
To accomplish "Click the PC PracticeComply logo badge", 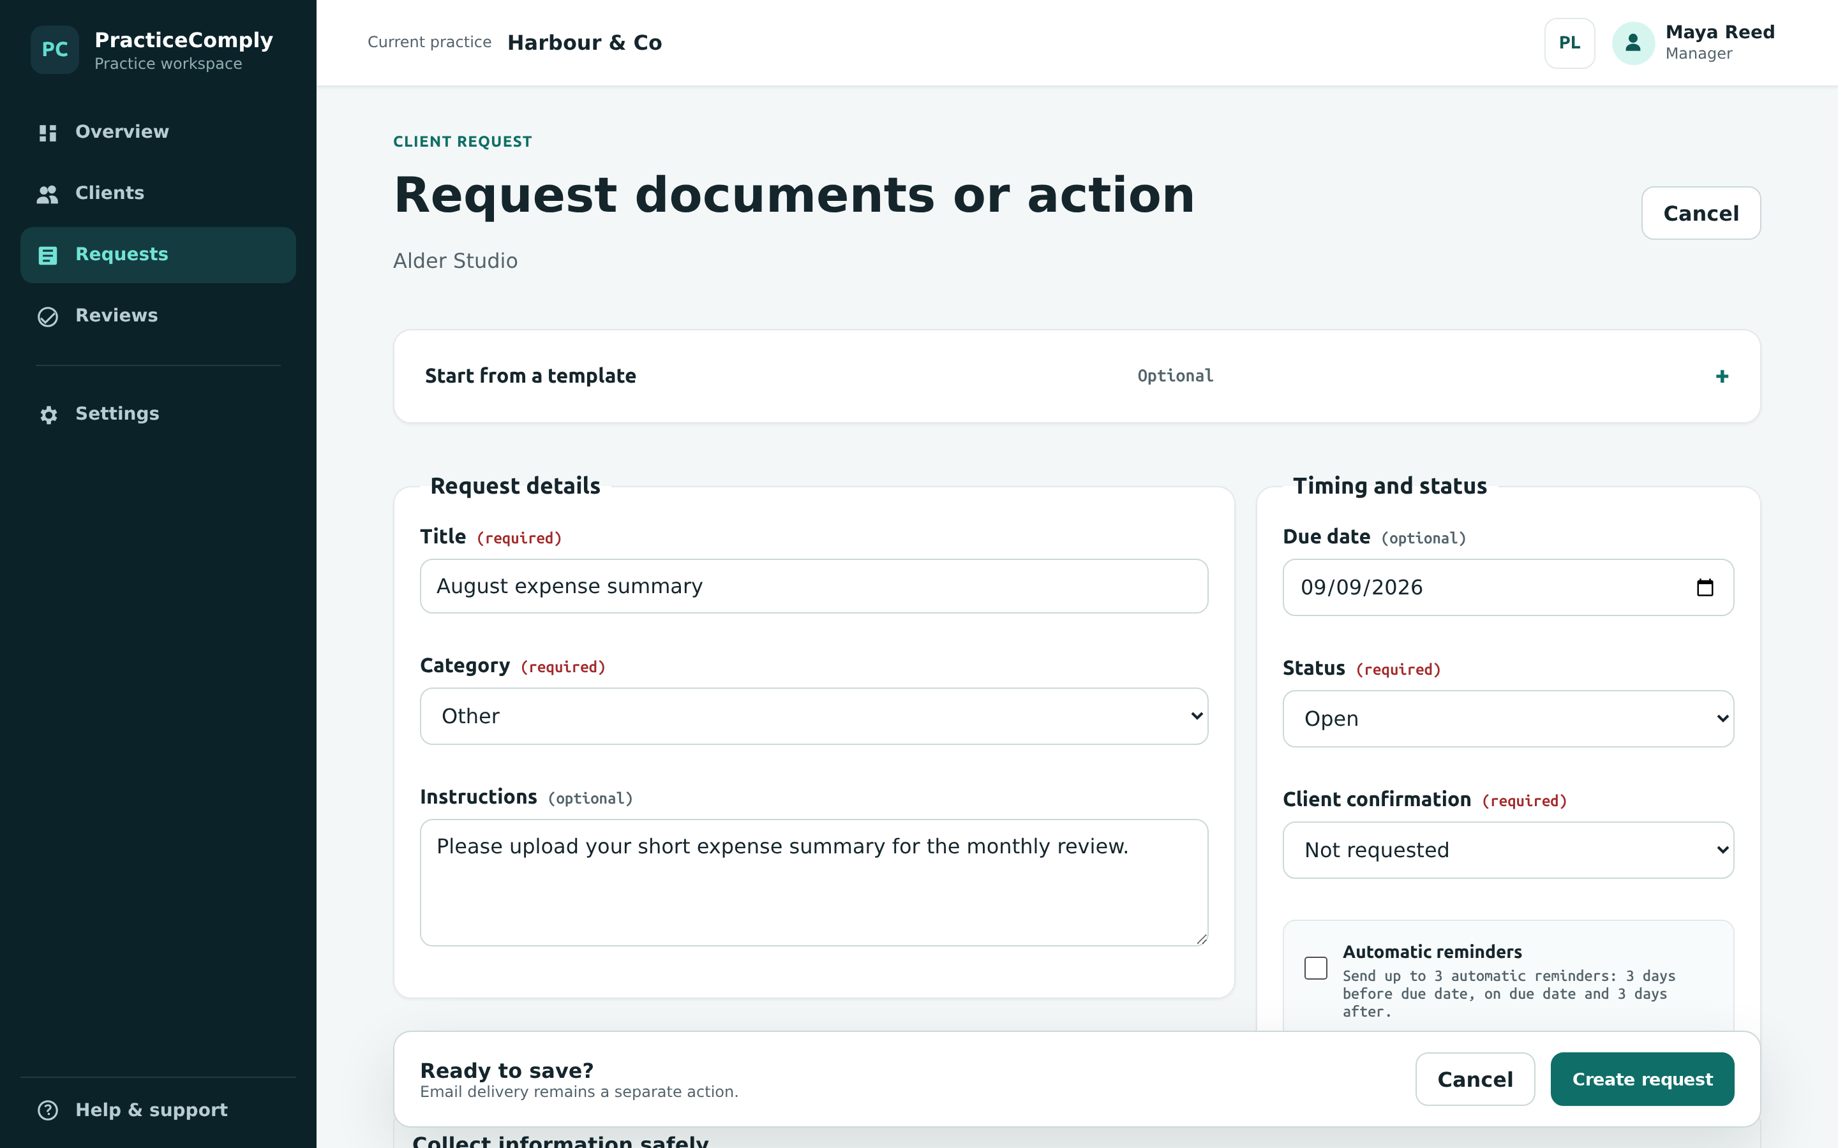I will 55,49.
